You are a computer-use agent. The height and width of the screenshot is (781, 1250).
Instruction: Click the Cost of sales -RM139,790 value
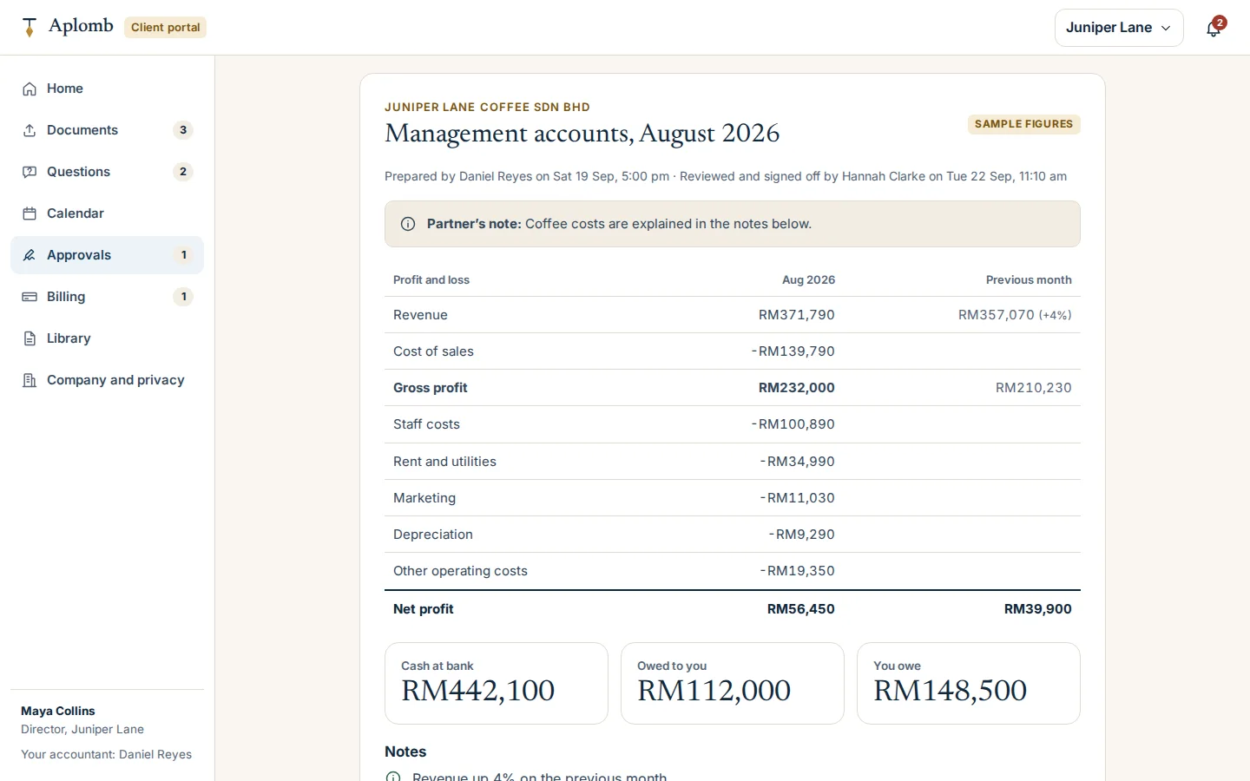[x=793, y=351]
